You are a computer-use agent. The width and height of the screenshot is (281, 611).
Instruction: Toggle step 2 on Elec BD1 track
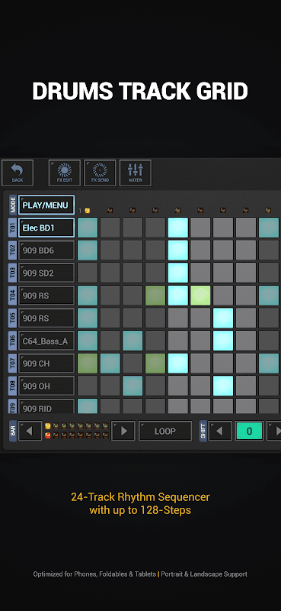click(x=110, y=228)
